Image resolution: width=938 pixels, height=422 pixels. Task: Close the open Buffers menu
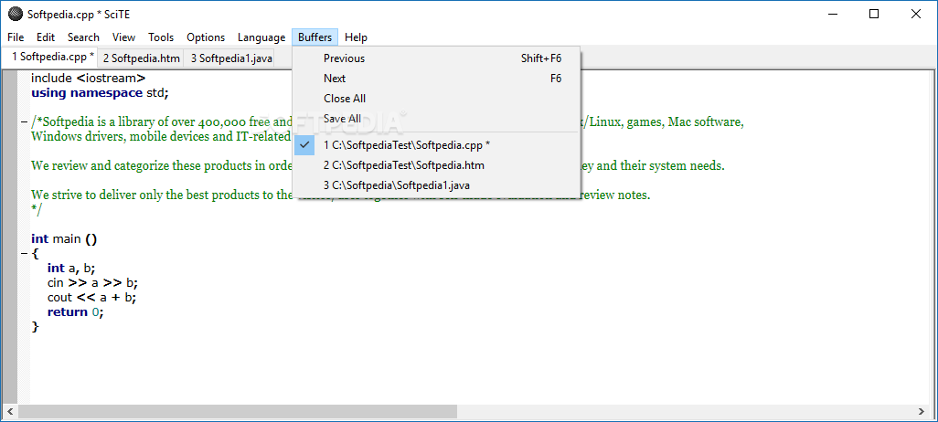click(315, 37)
